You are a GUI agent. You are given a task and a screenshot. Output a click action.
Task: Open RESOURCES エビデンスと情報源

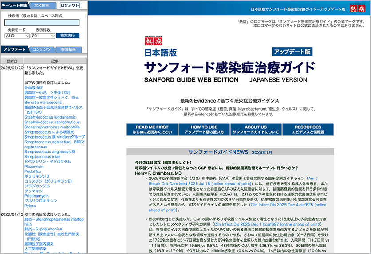[x=308, y=130]
